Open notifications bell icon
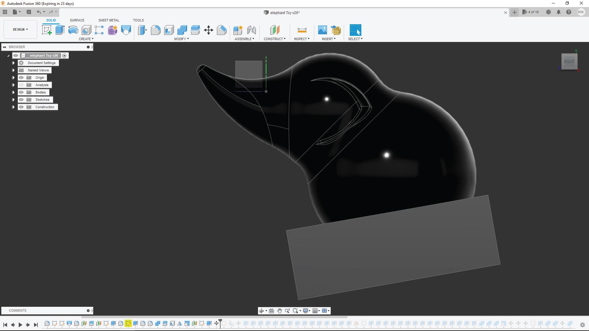This screenshot has height=331, width=589. click(559, 12)
